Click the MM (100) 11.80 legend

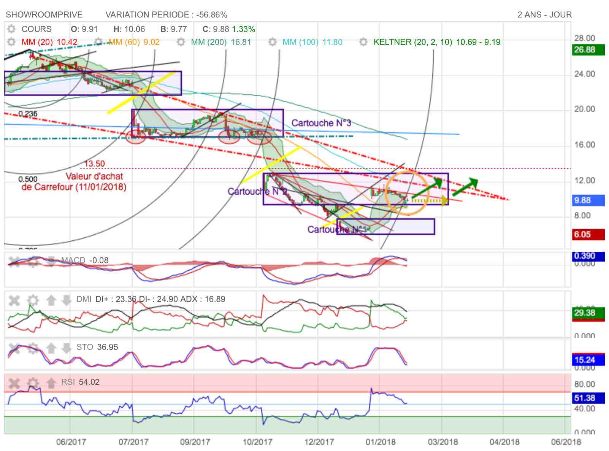pyautogui.click(x=312, y=42)
